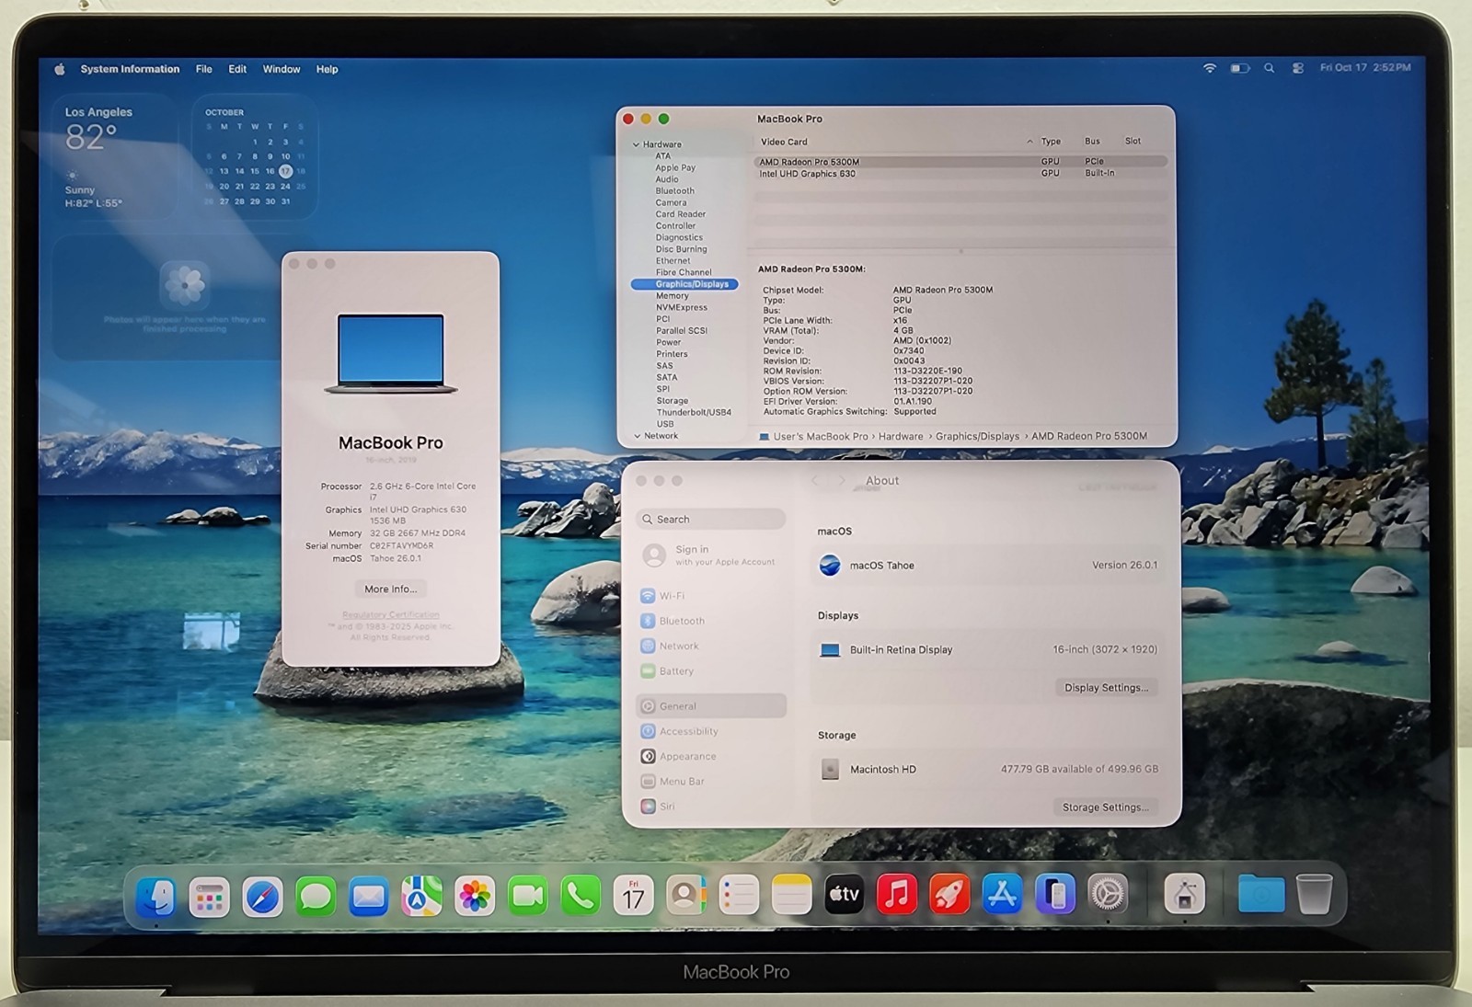The width and height of the screenshot is (1472, 1007).
Task: Open the blue folder stack in Dock
Action: click(x=1260, y=895)
